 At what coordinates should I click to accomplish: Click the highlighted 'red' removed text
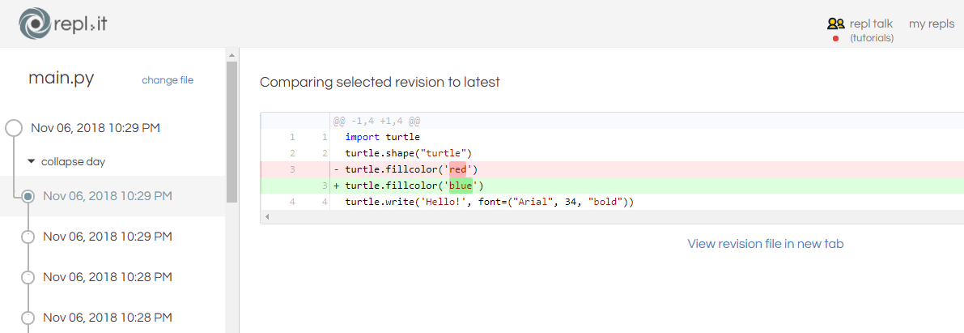tap(459, 169)
